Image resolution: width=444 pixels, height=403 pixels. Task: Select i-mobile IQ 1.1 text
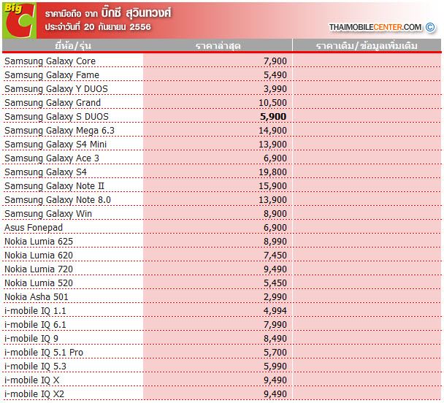[x=35, y=311]
